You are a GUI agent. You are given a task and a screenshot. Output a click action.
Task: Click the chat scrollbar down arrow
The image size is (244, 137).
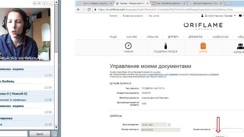click(x=56, y=127)
